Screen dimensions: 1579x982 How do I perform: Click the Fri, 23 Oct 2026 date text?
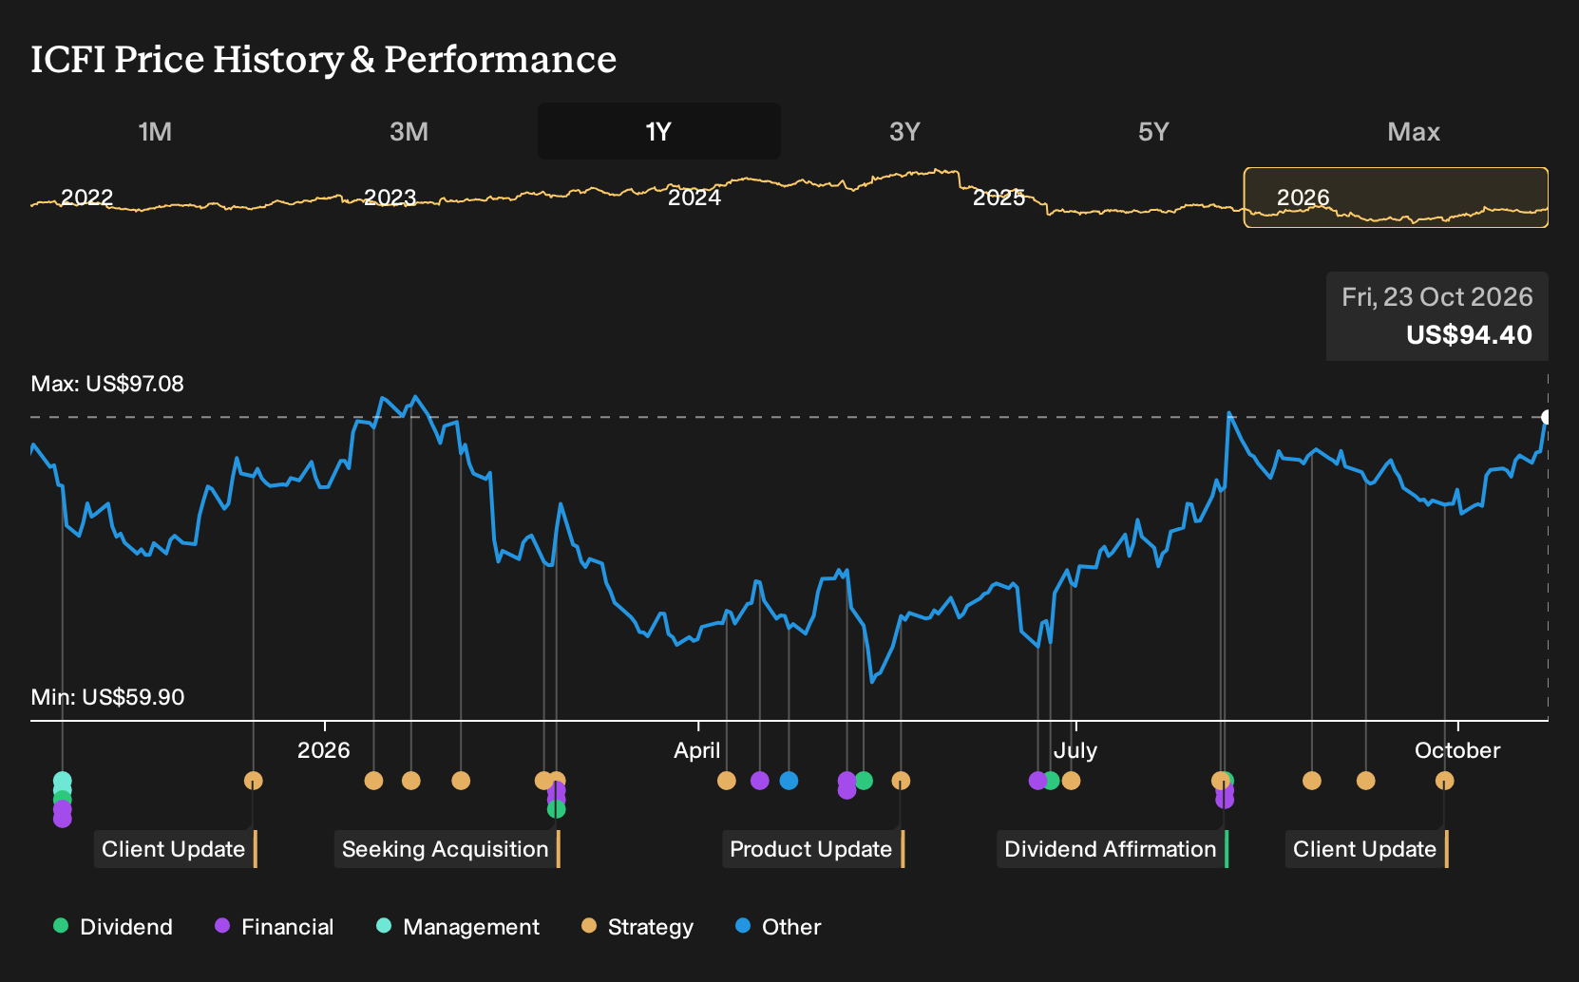click(1436, 297)
